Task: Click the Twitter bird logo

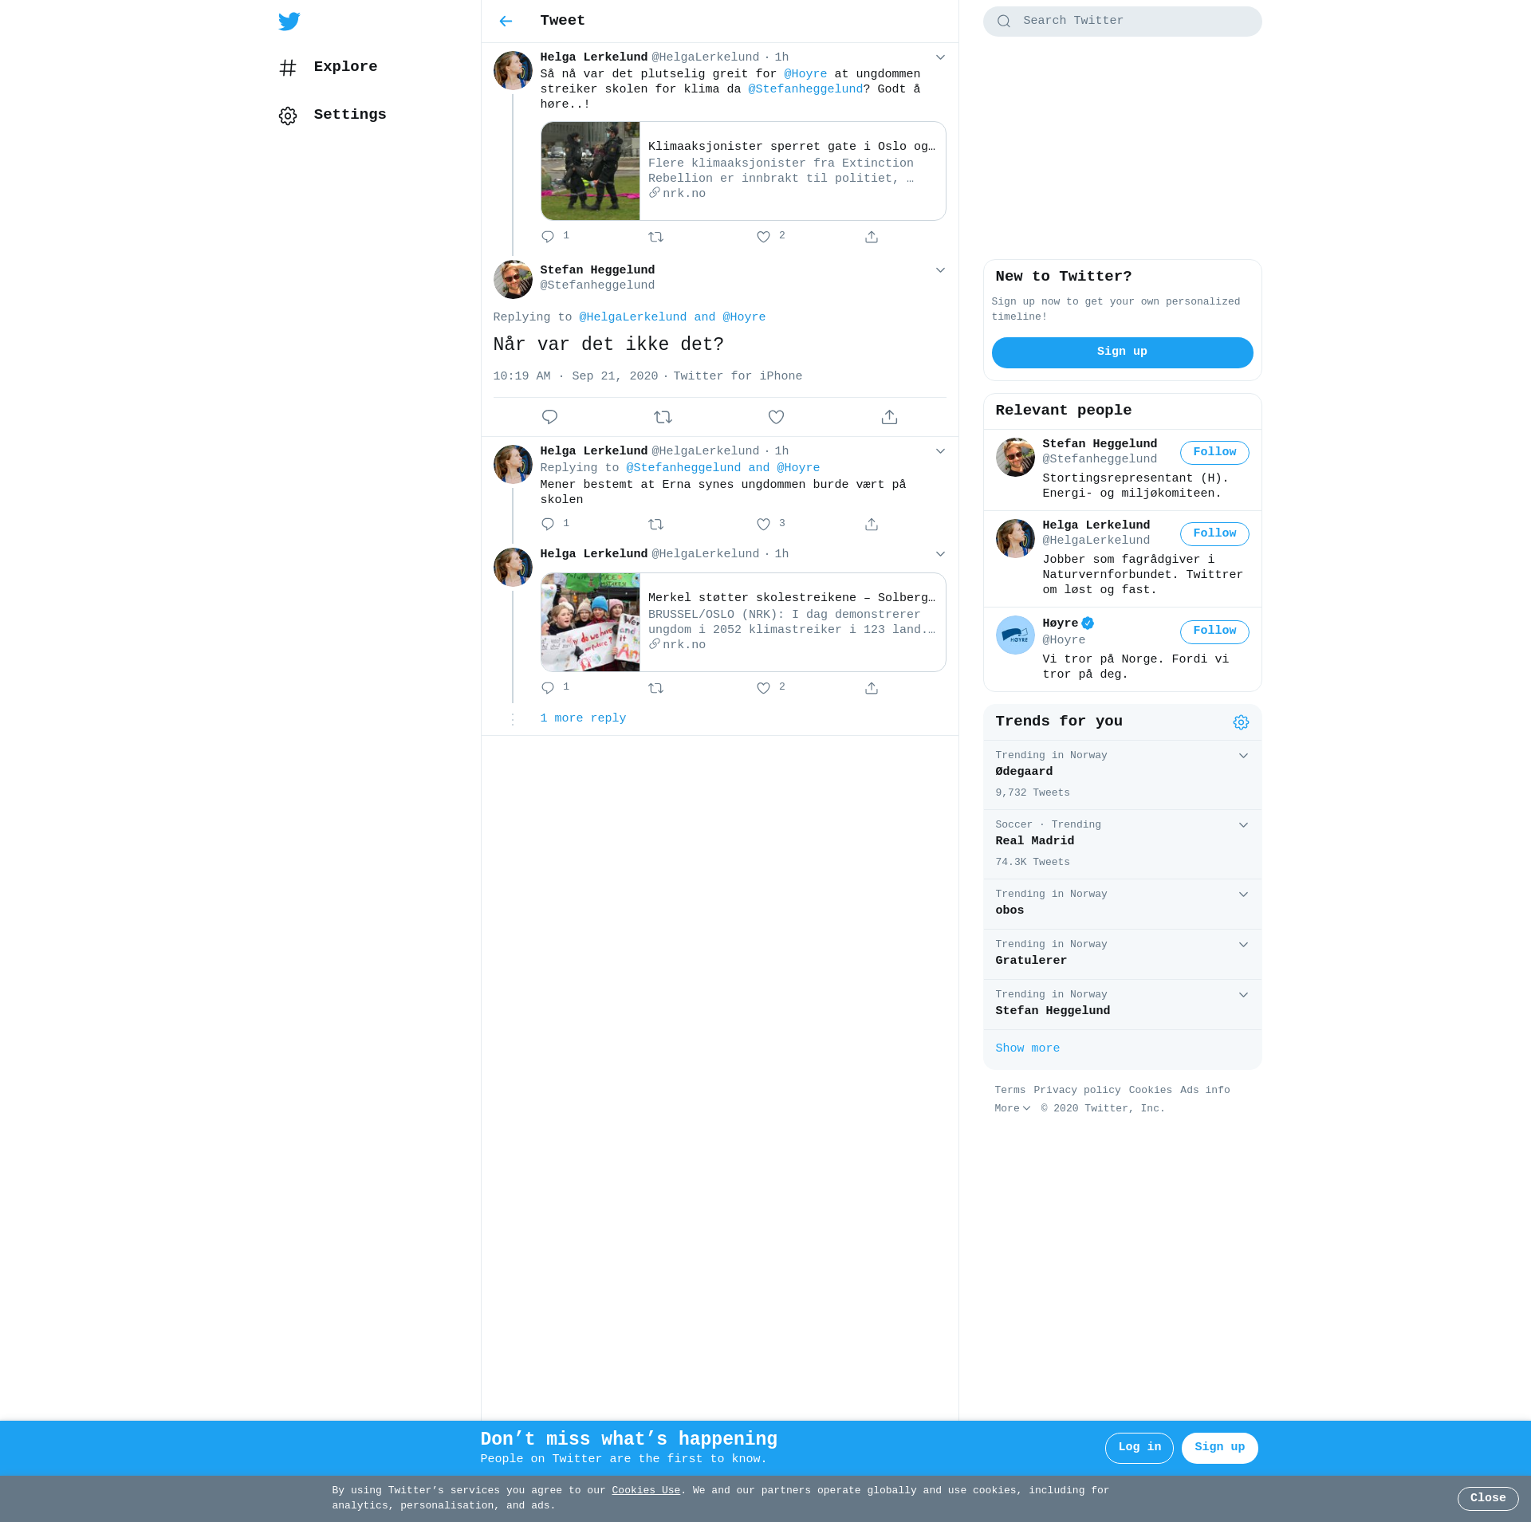Action: pos(289,22)
